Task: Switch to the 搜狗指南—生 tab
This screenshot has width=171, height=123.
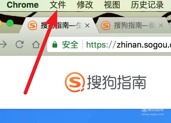Action: click(x=59, y=25)
